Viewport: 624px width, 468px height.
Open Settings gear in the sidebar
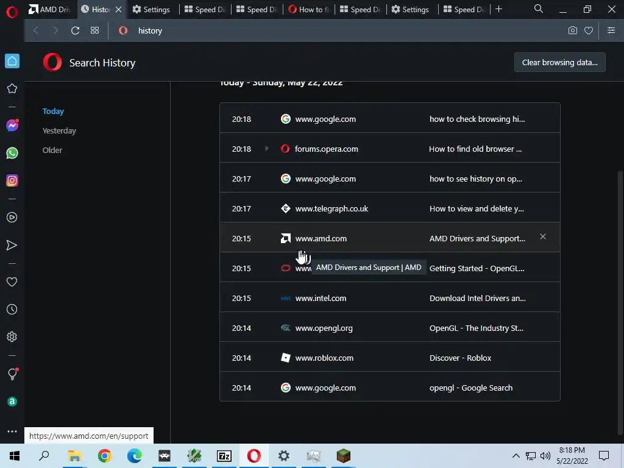[x=12, y=336]
